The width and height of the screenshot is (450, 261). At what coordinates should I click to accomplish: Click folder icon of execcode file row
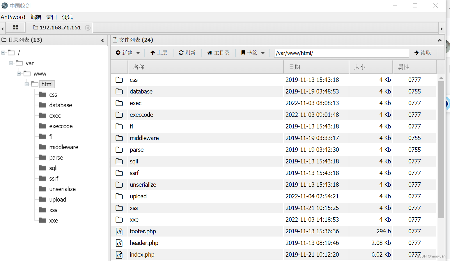click(x=119, y=115)
